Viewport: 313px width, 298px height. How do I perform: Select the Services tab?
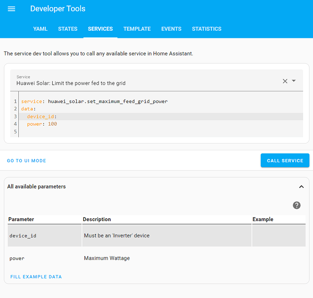(x=100, y=29)
